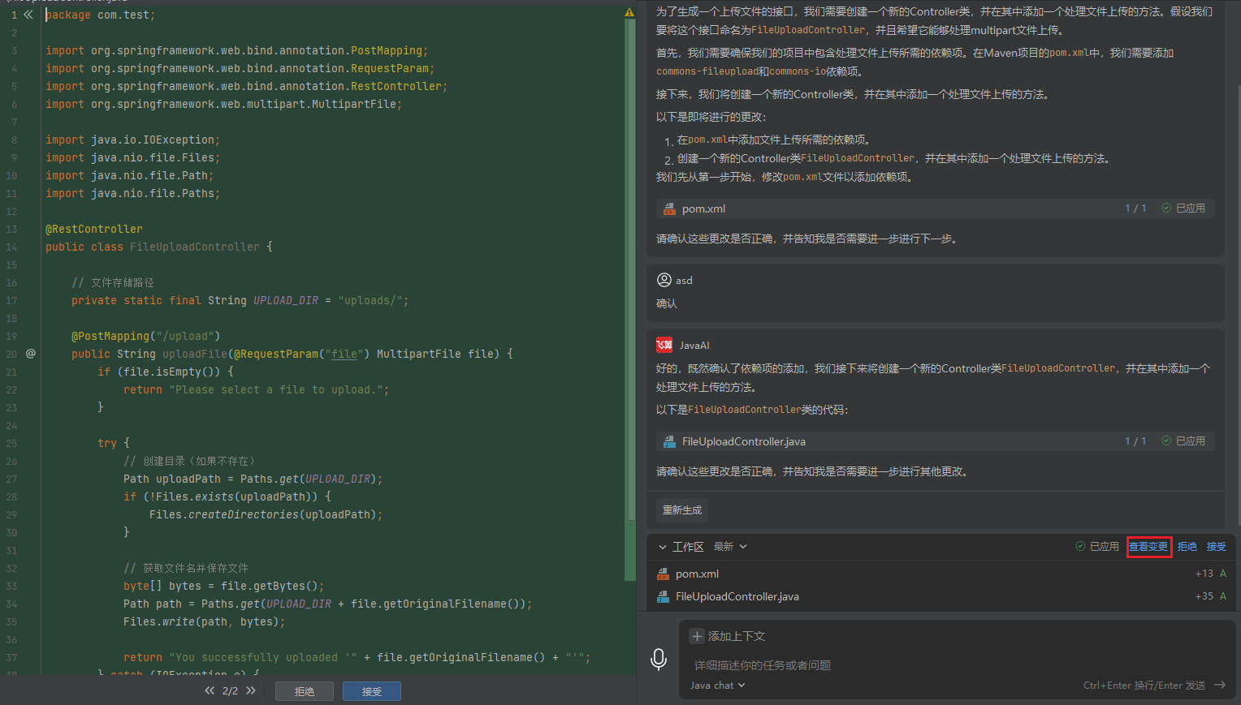This screenshot has width=1241, height=705.
Task: Click the microphone voice input icon
Action: coord(659,659)
